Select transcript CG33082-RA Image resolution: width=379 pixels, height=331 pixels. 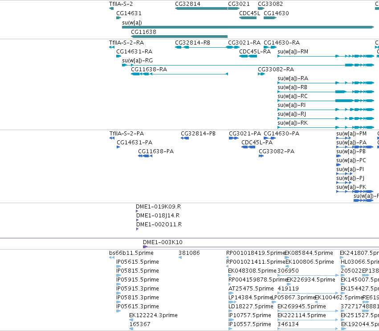(x=276, y=69)
